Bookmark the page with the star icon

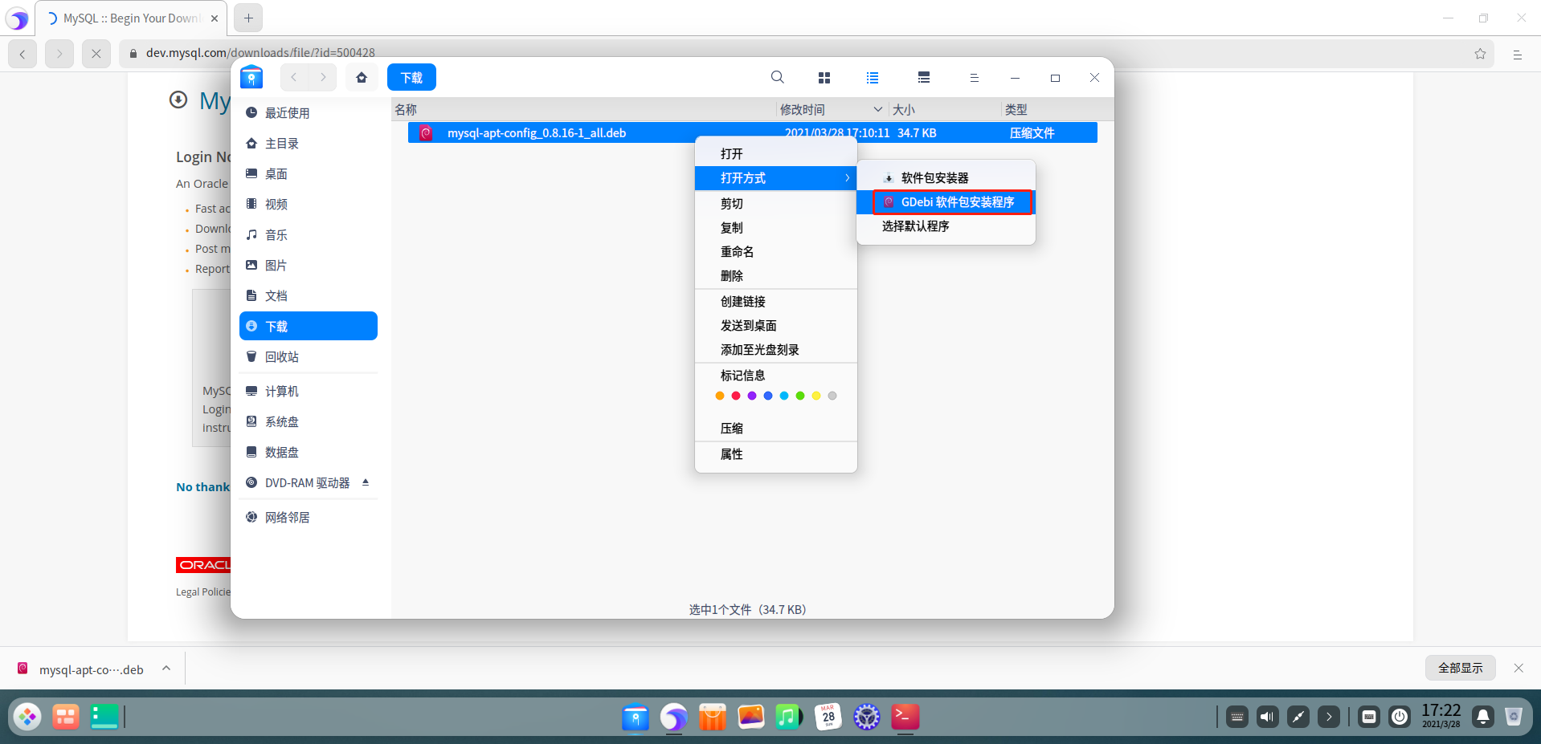click(1480, 54)
